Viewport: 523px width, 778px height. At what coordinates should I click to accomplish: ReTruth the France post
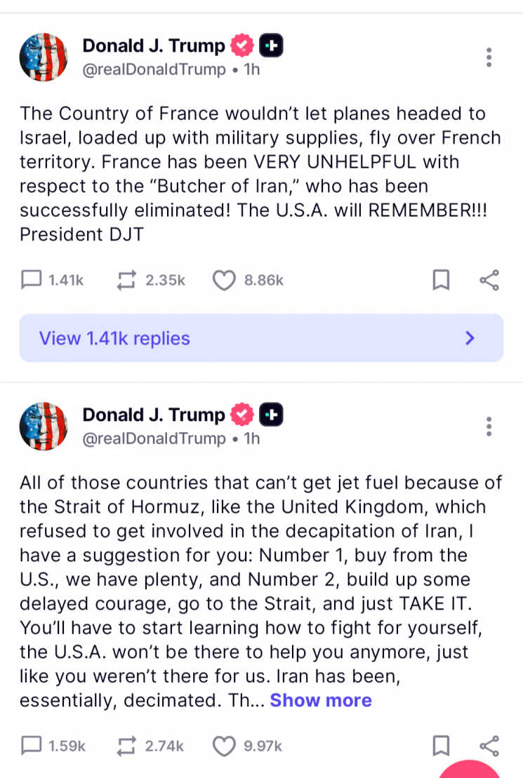pyautogui.click(x=126, y=281)
